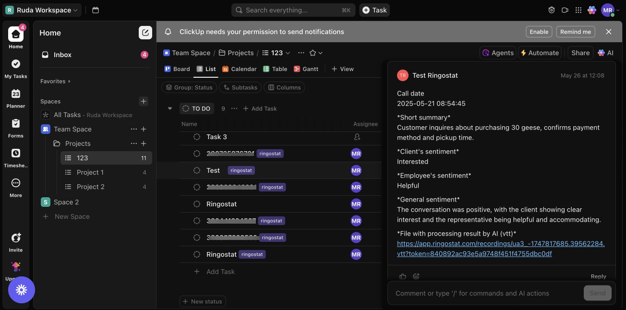The image size is (626, 310).
Task: Open the calendar icon in top bar
Action: pos(96,10)
